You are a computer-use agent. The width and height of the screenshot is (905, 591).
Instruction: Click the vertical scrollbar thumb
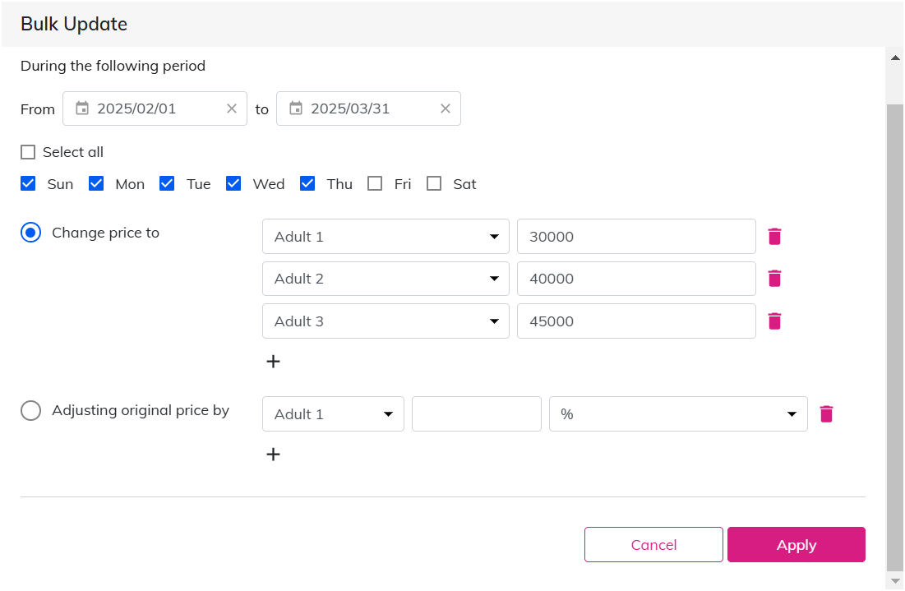pos(895,338)
